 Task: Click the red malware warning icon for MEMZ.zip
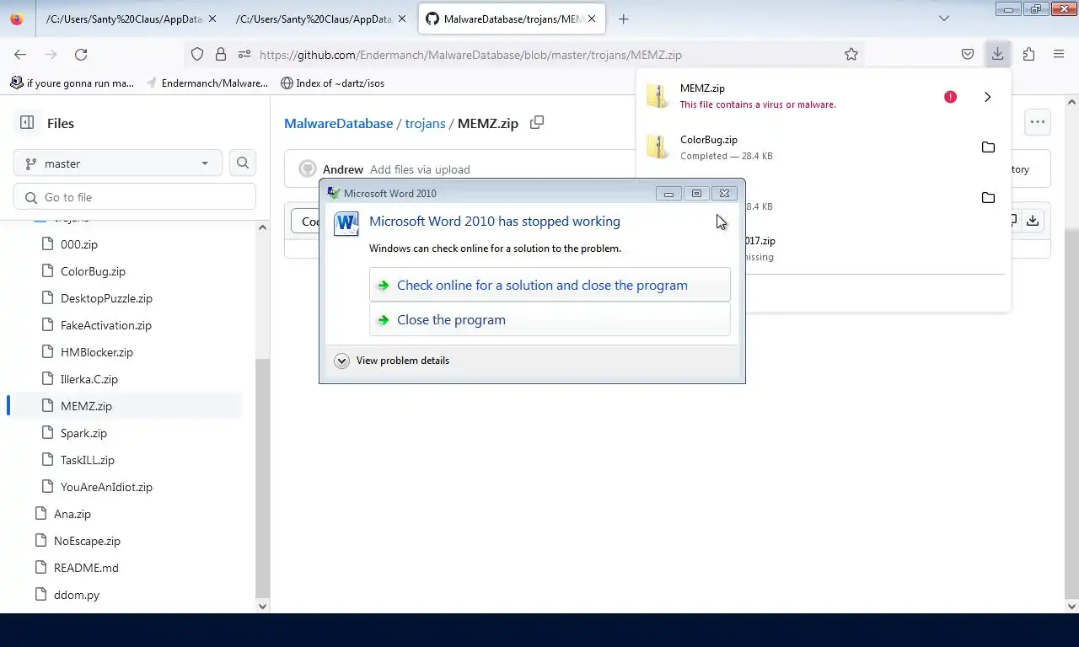point(950,97)
